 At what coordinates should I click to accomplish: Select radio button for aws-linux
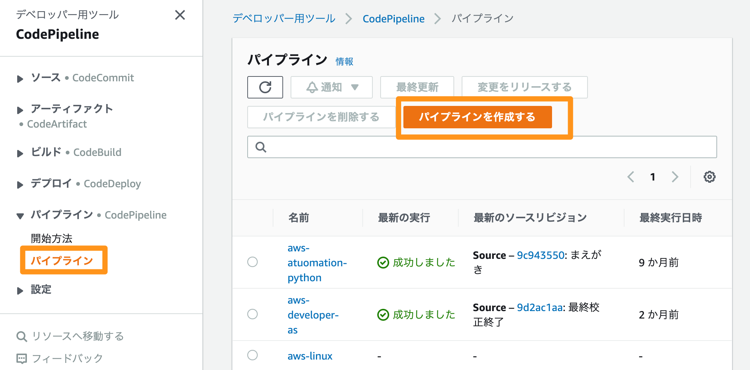click(252, 355)
